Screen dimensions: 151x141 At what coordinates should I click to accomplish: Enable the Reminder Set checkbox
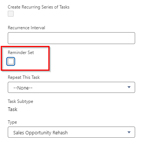pyautogui.click(x=11, y=61)
